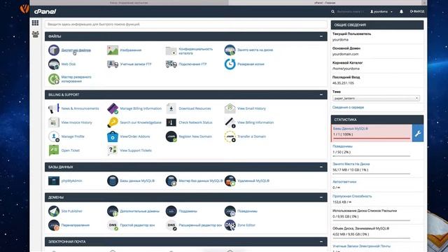448x252 pixels.
Task: Open View Support Tickets icon
Action: pos(113,150)
